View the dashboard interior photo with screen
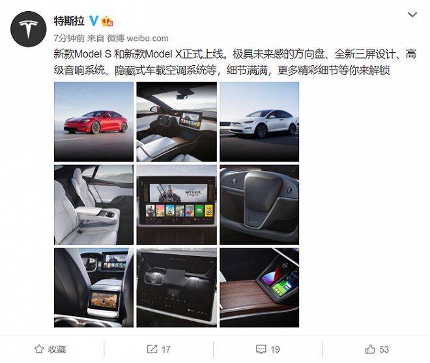This screenshot has width=430, height=363. (x=177, y=122)
